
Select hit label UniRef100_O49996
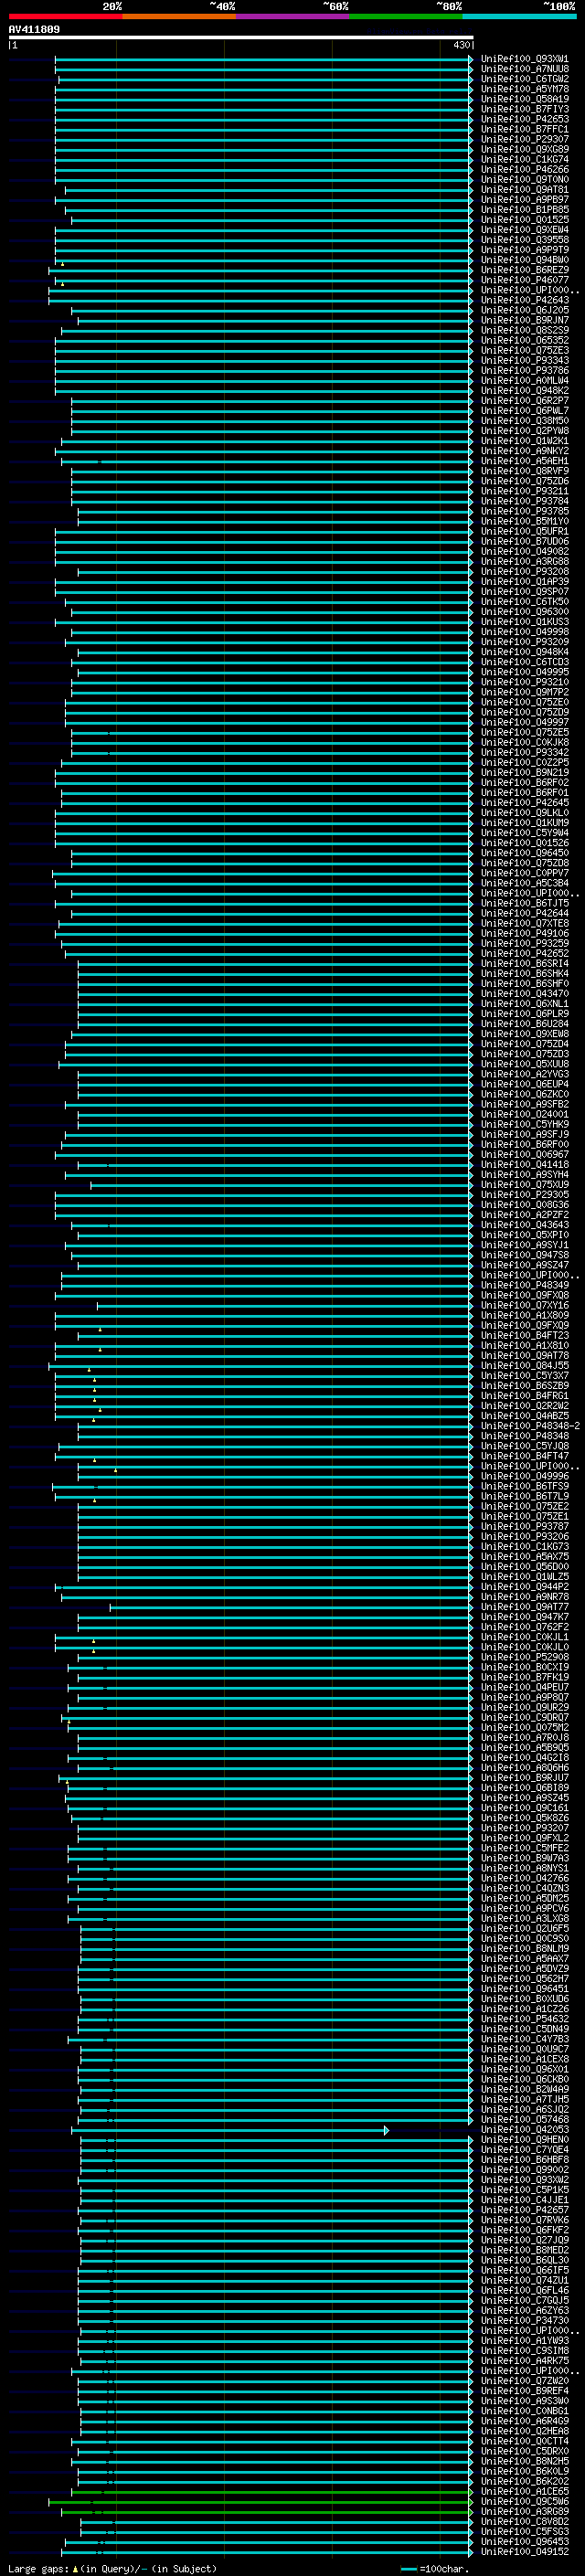(x=524, y=1476)
